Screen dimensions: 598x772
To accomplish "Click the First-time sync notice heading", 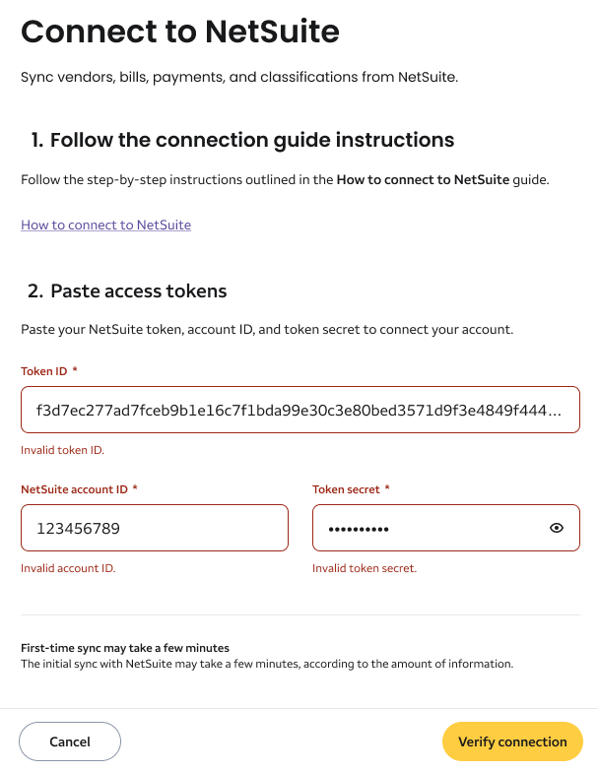I will 125,648.
